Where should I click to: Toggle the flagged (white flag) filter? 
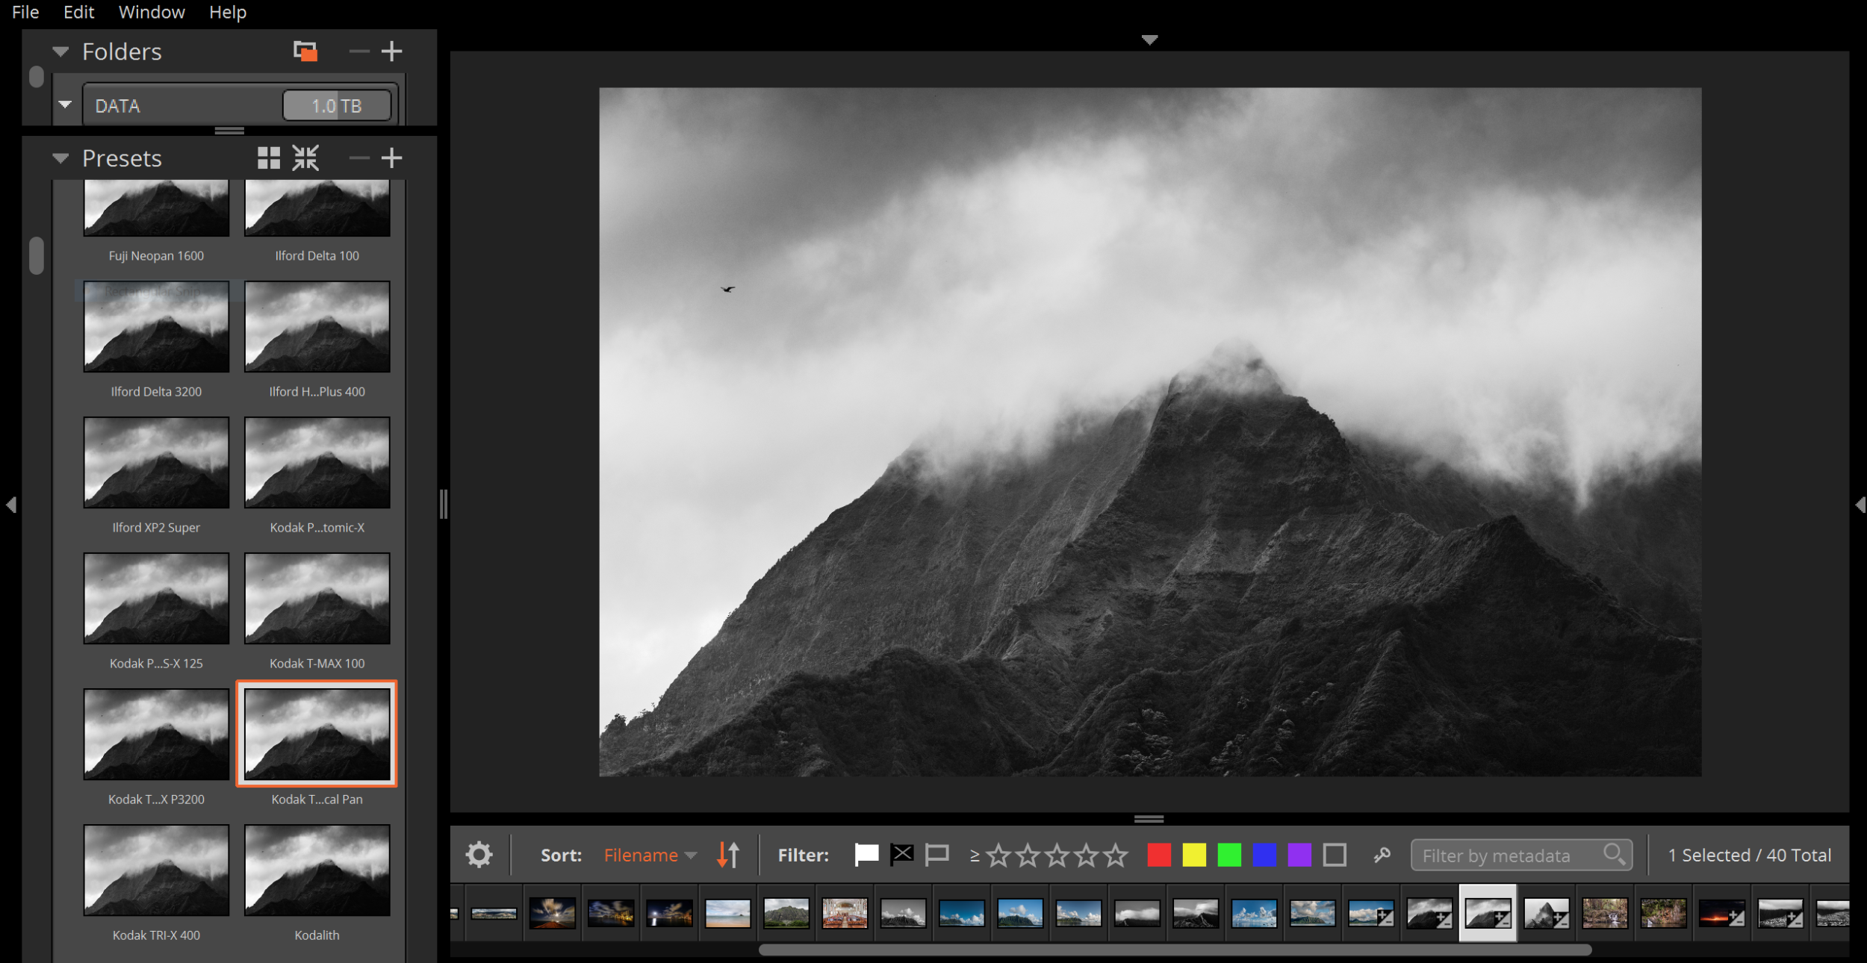click(x=866, y=855)
